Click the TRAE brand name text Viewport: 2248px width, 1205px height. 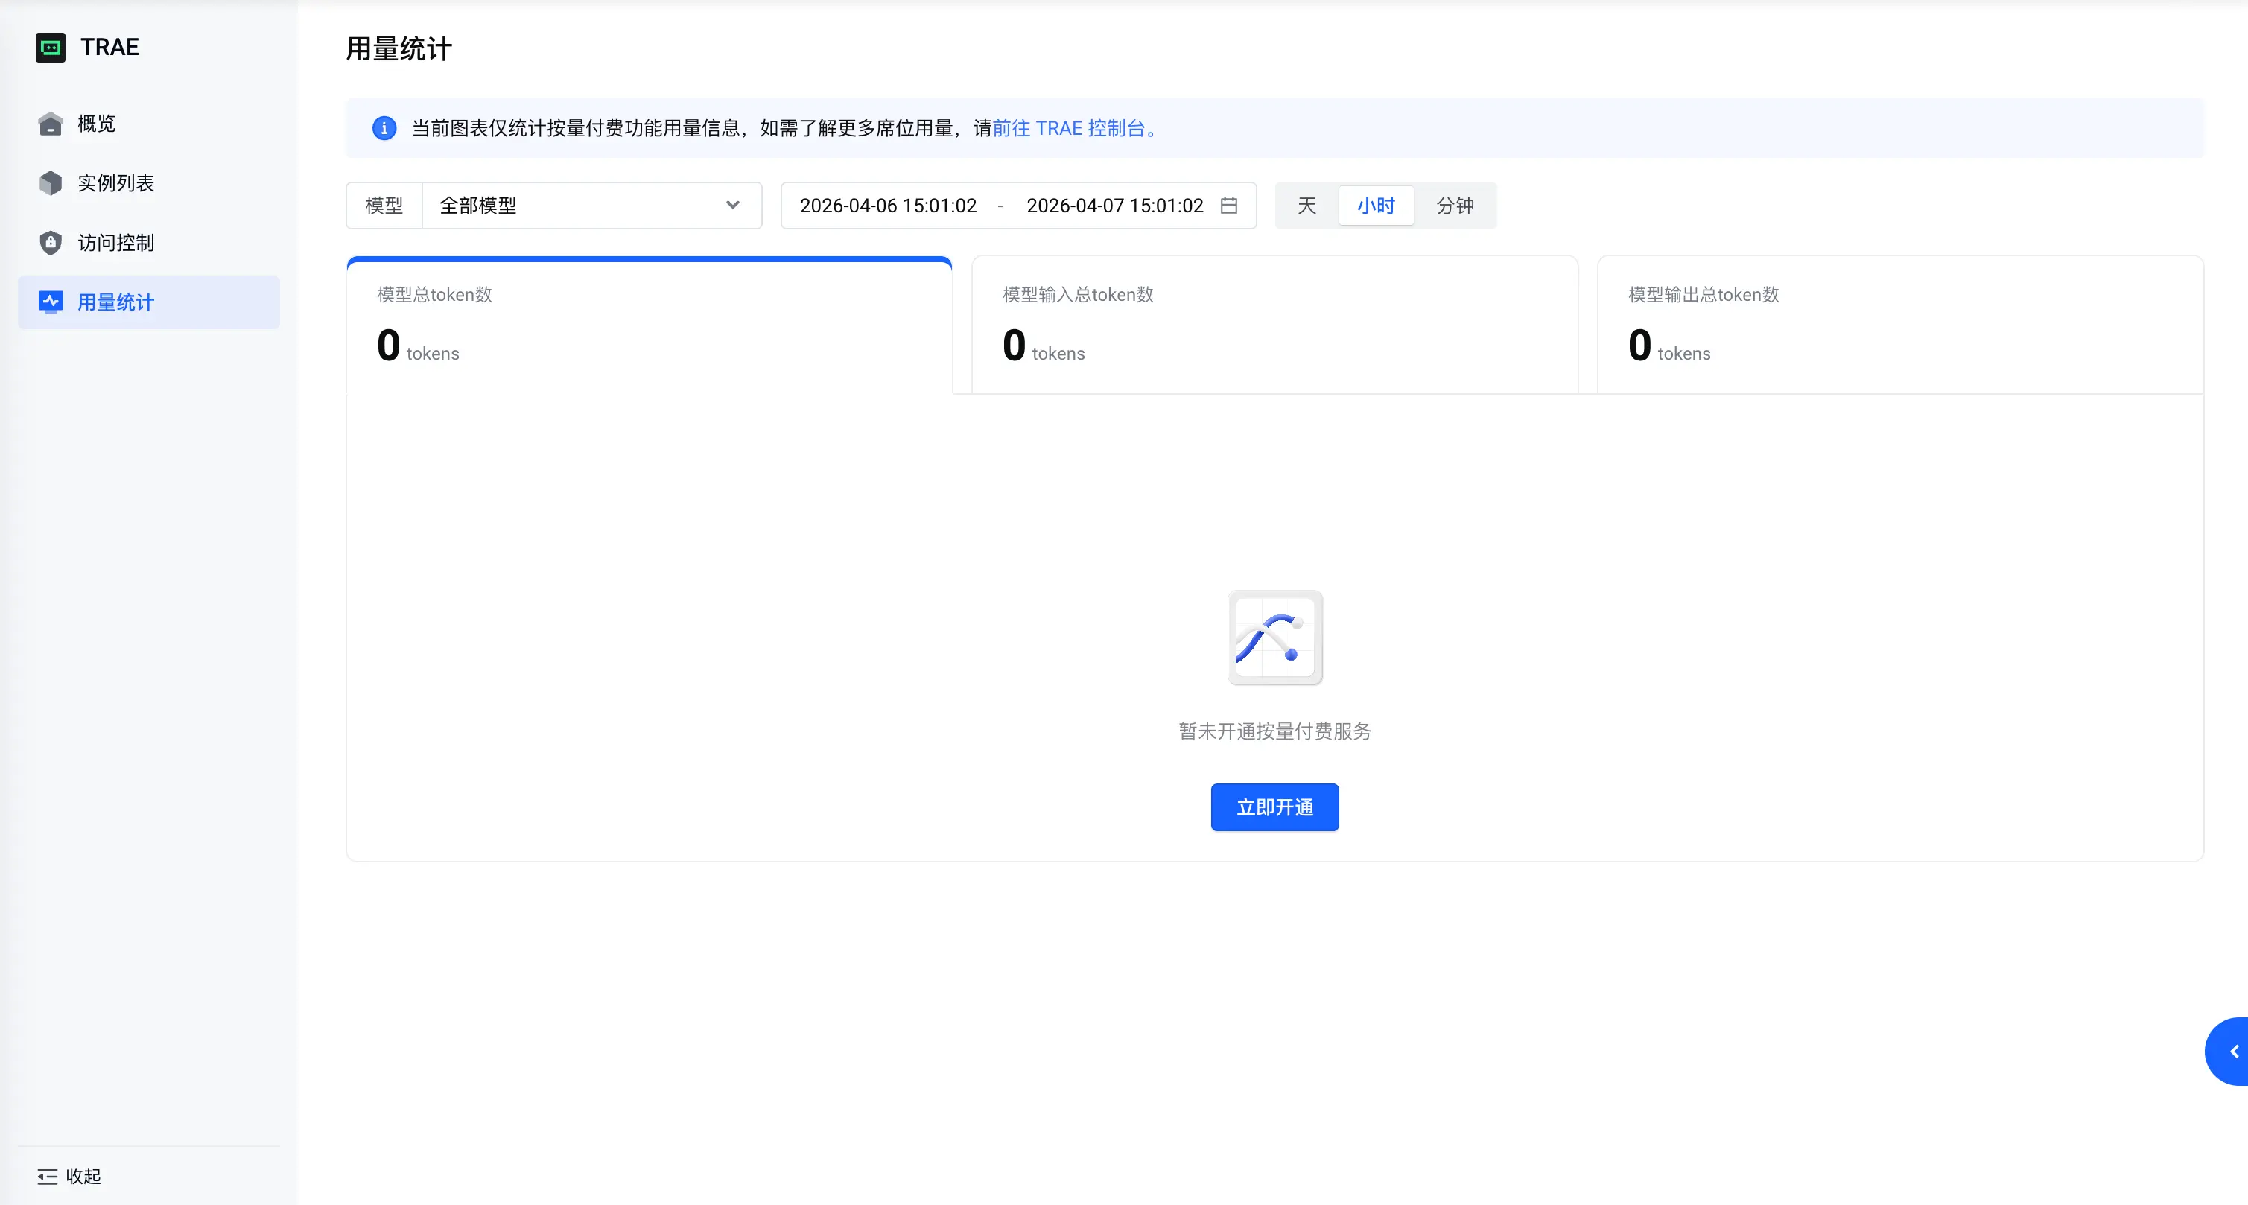pos(110,47)
